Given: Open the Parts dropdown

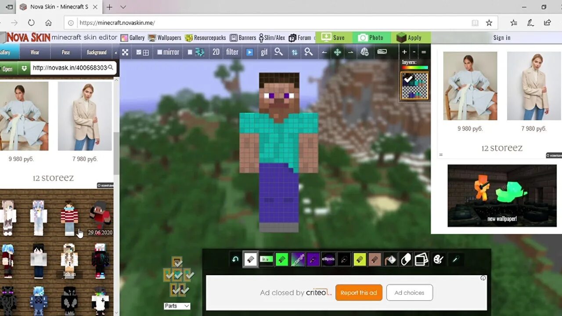Looking at the screenshot, I should tap(177, 306).
